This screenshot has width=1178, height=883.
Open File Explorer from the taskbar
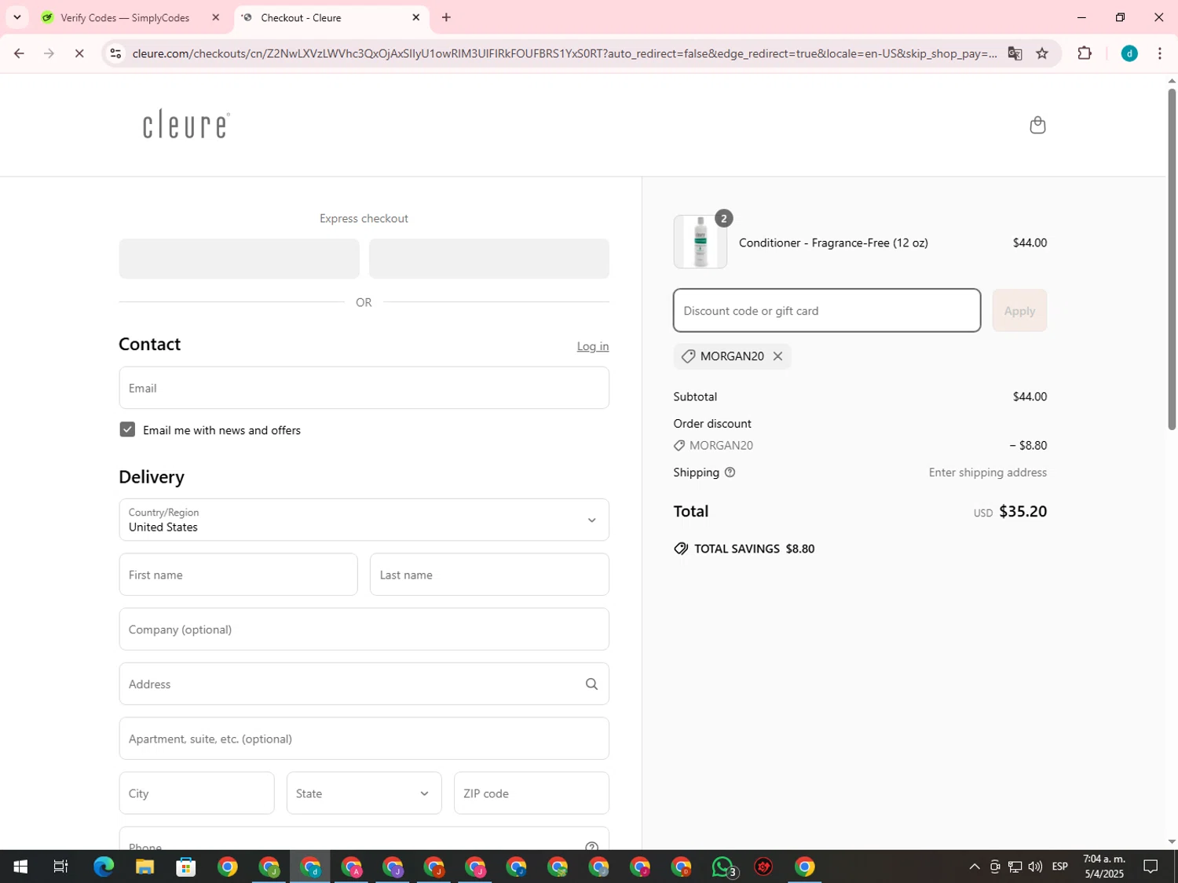[x=145, y=867]
